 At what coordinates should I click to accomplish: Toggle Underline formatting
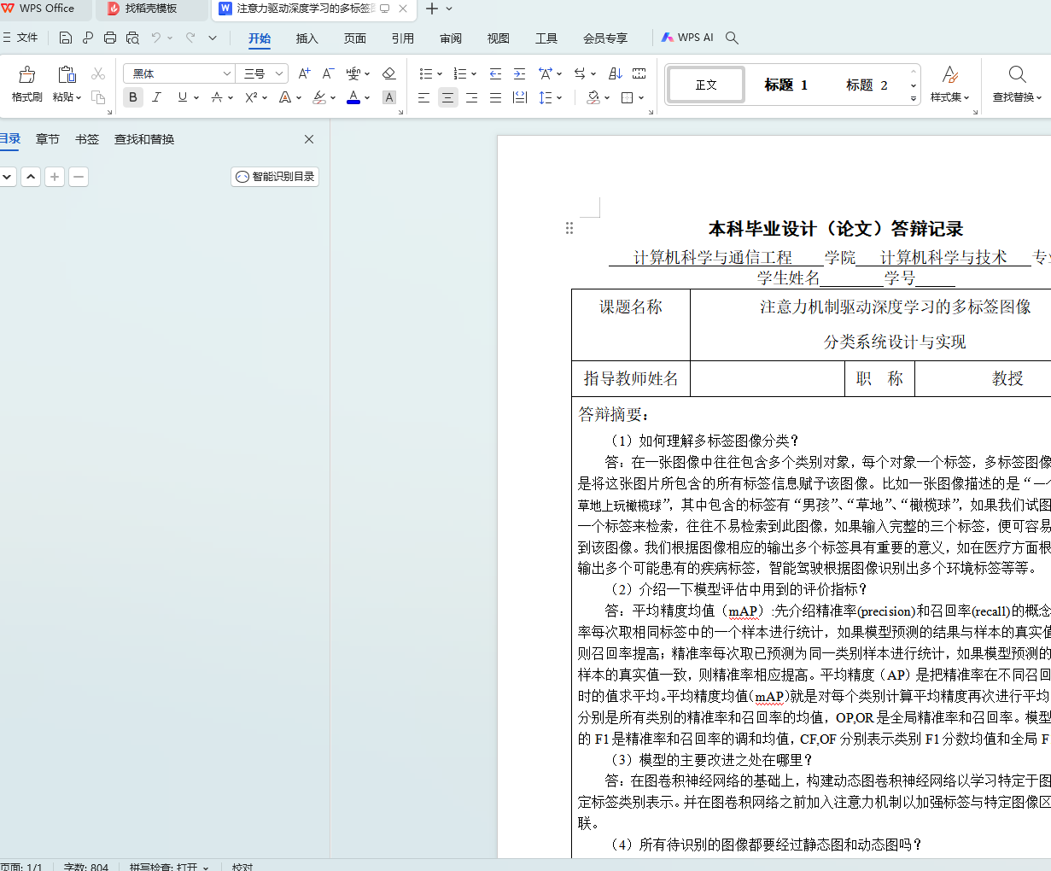pyautogui.click(x=182, y=97)
